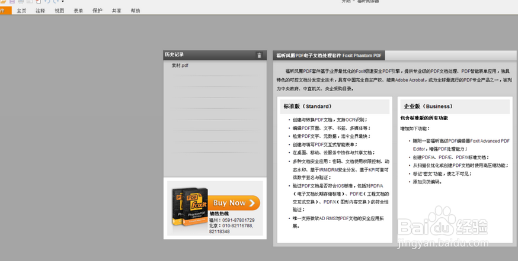This screenshot has height=261, width=518.
Task: Click the 编辑PDF页面、文字、书签 bullet
Action: tap(332, 128)
